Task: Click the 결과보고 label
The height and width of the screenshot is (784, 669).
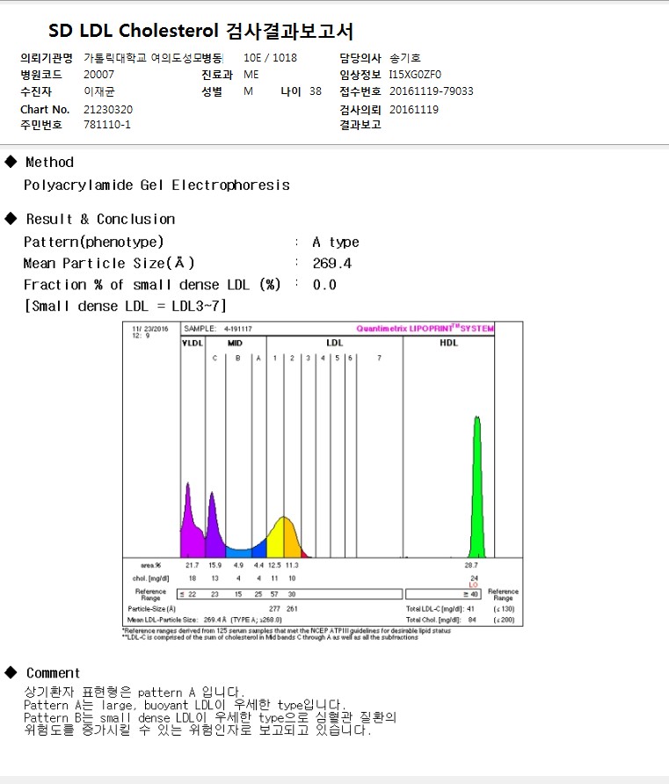Action: 360,125
